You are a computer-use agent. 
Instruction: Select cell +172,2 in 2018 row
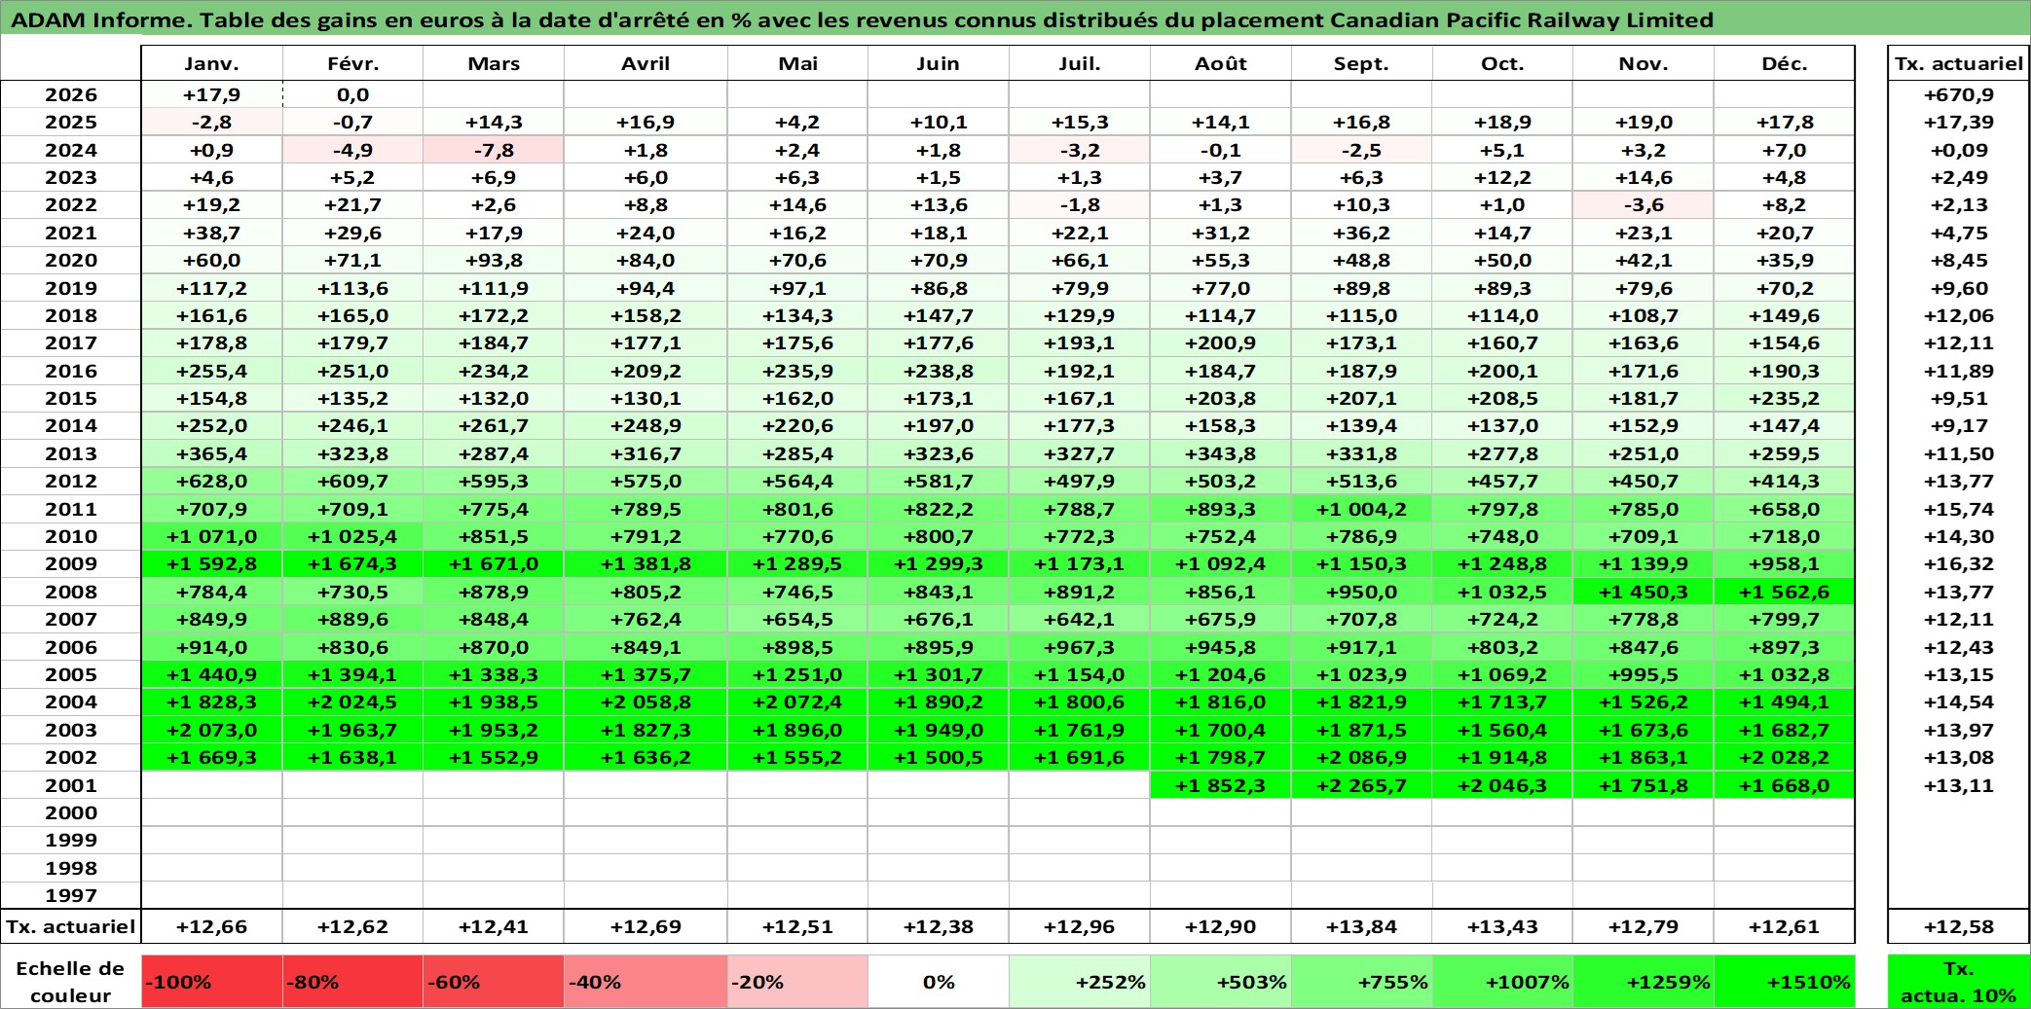click(x=494, y=315)
